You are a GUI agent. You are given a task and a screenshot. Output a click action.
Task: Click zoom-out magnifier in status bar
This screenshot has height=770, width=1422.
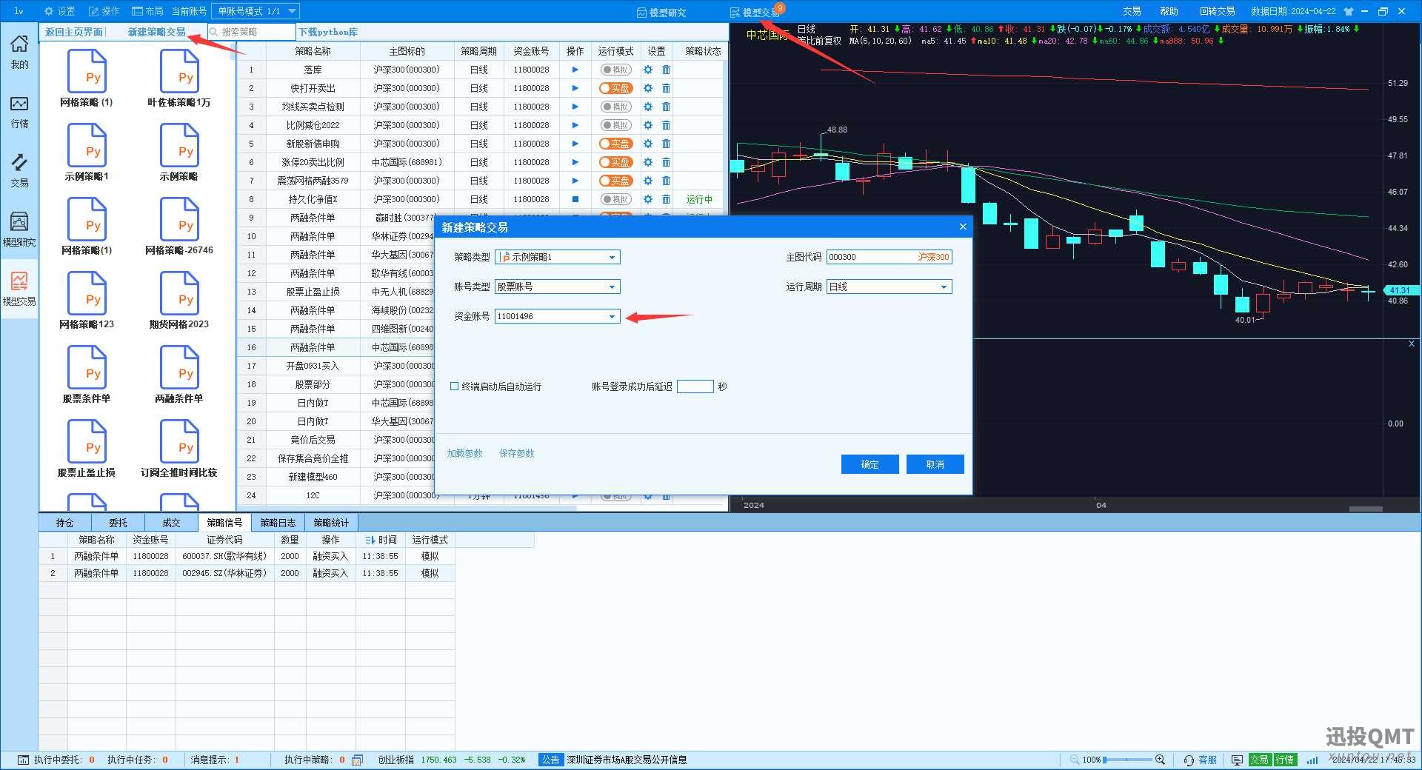pyautogui.click(x=1075, y=760)
